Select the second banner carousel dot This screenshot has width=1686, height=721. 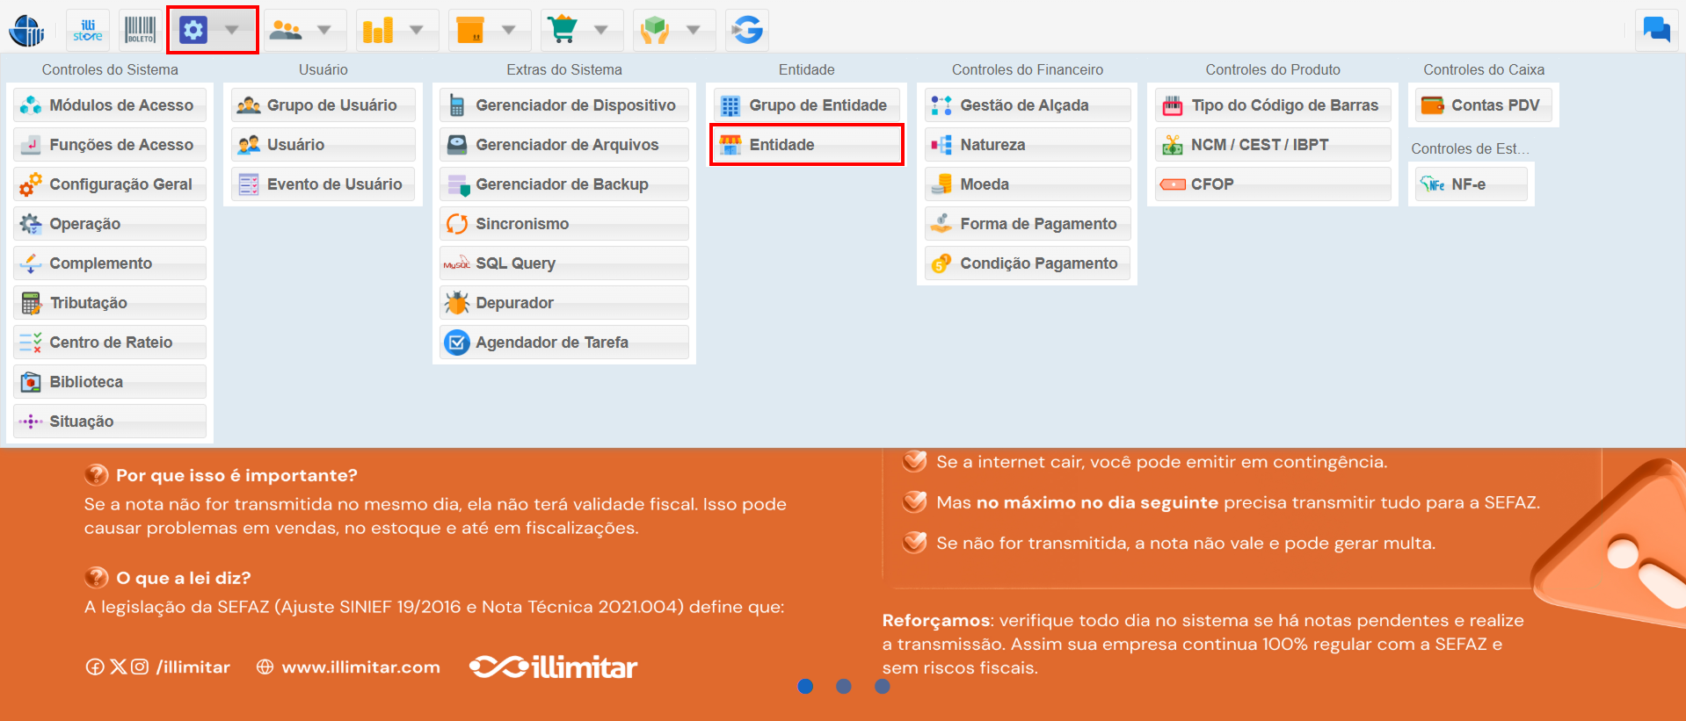pos(844,686)
